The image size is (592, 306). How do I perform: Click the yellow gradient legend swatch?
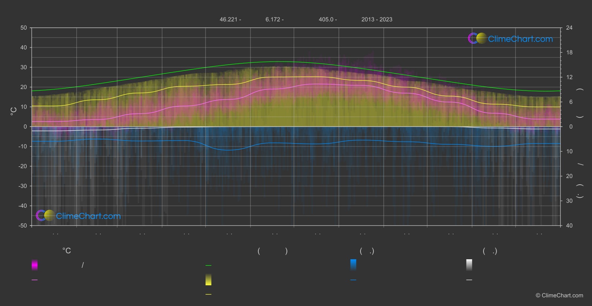click(208, 280)
